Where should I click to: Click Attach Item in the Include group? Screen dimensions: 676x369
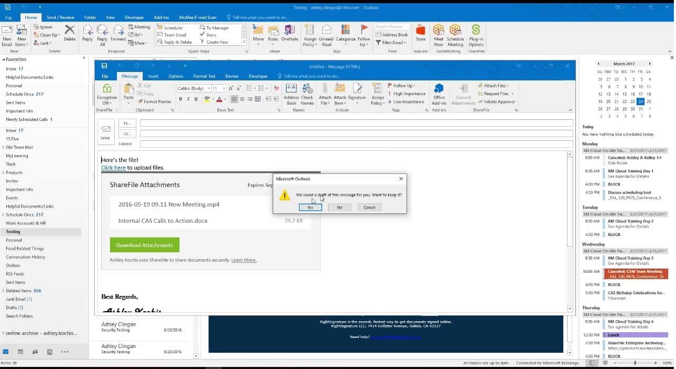pyautogui.click(x=340, y=94)
